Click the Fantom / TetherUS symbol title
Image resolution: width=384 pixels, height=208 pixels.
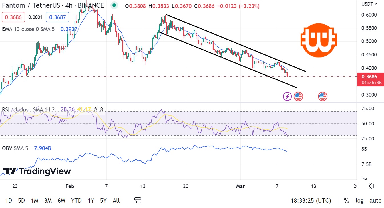tap(53, 5)
